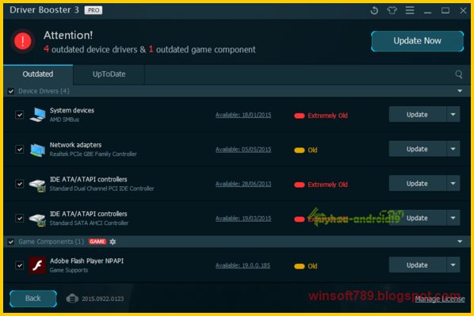Open Update dropdown arrow for Adobe Flash Player
The width and height of the screenshot is (474, 316).
(x=453, y=265)
